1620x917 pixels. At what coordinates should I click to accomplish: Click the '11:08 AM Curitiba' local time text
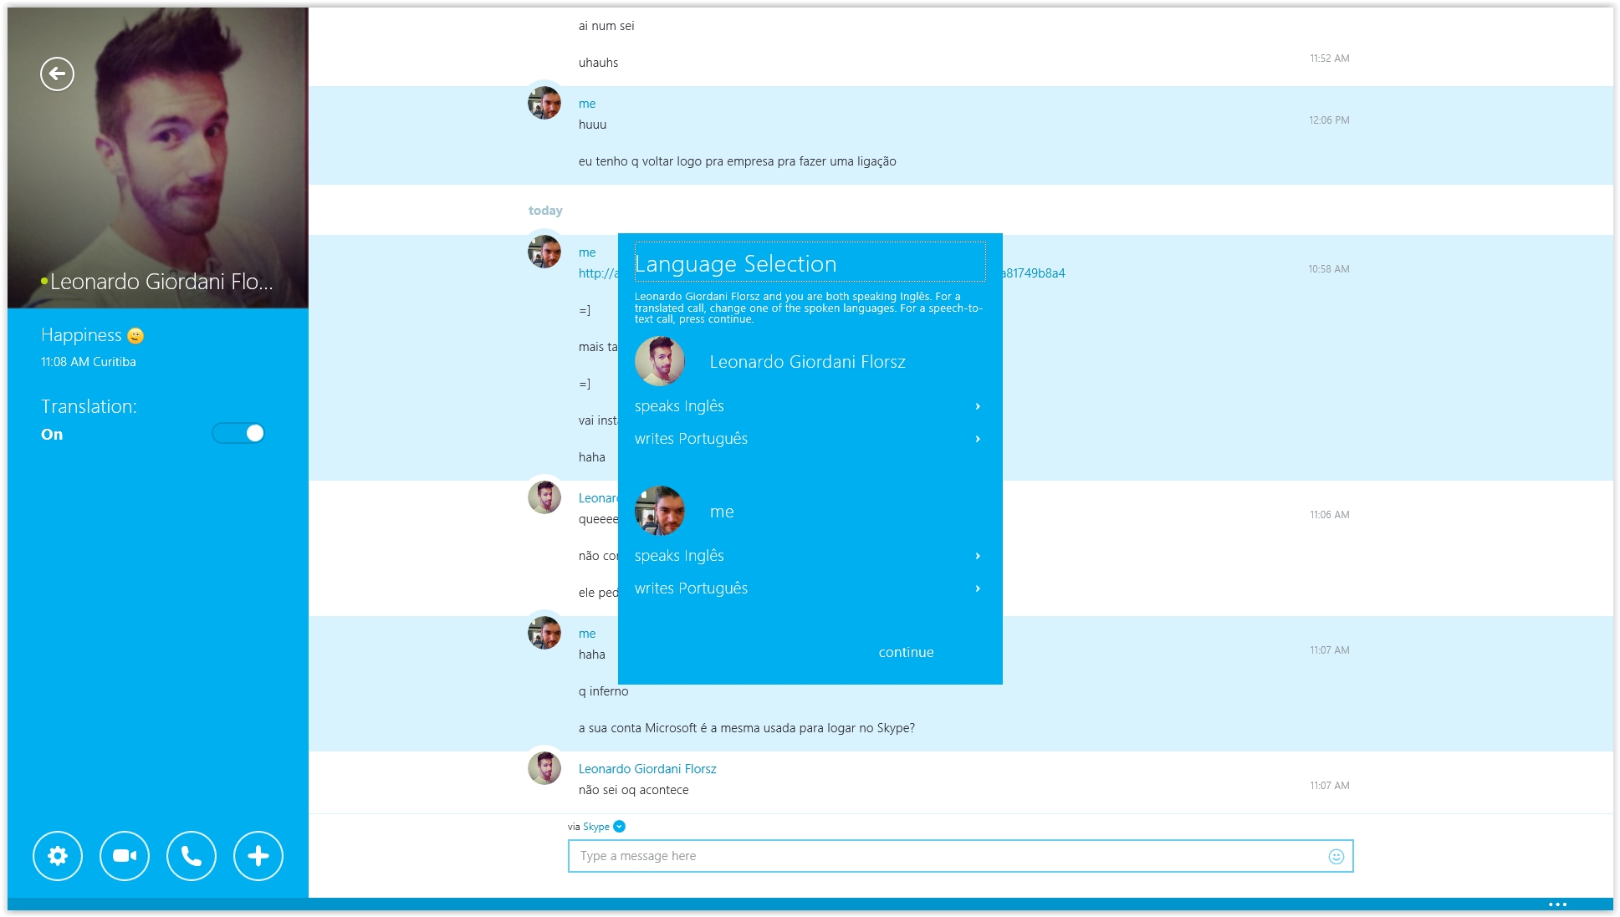tap(89, 362)
